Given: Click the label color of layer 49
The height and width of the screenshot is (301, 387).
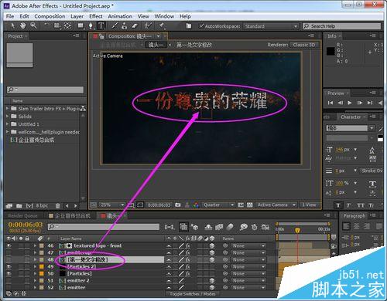Looking at the screenshot, I should click(x=42, y=267).
